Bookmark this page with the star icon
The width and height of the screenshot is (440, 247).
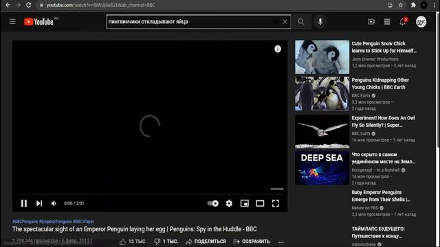401,5
